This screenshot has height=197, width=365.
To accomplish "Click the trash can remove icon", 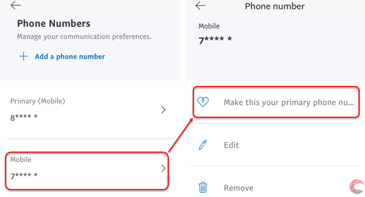I will click(x=203, y=187).
